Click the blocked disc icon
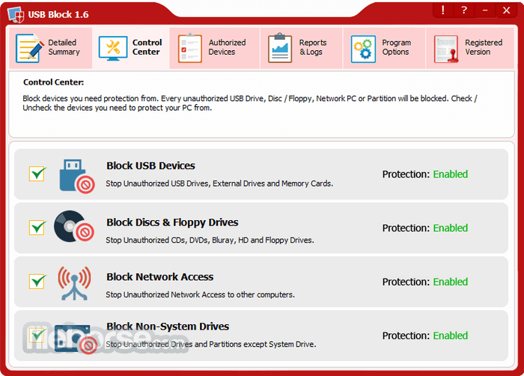 pyautogui.click(x=74, y=226)
